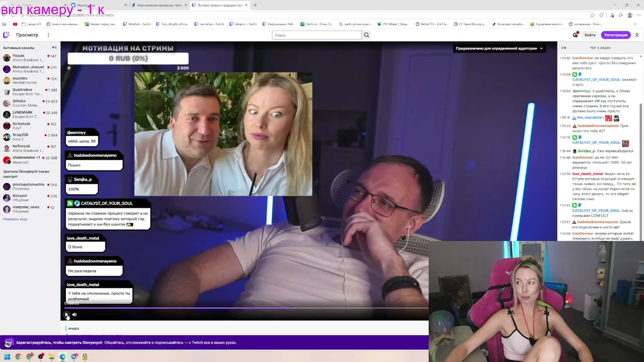Image resolution: width=644 pixels, height=362 pixels.
Task: Expand the audience designation dropdown
Action: (x=499, y=48)
